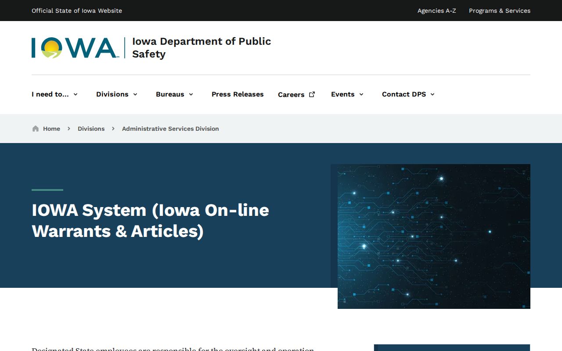562x351 pixels.
Task: Open the Press Releases page
Action: click(x=238, y=94)
